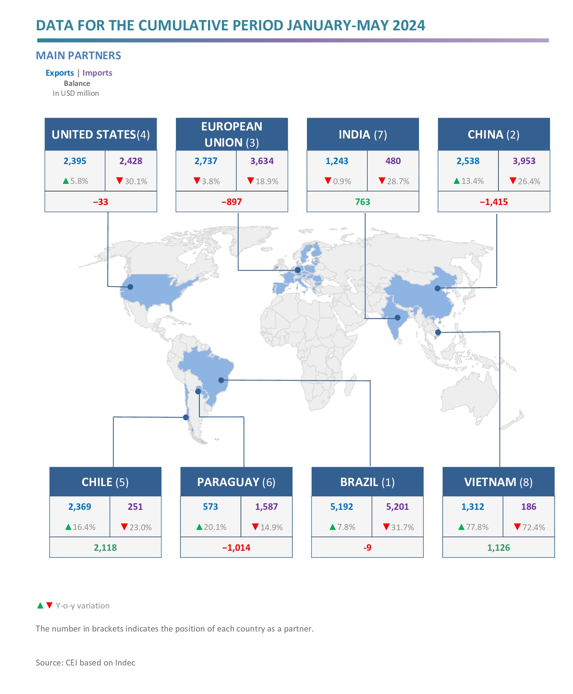Click the MAIN PARTNERS section heading
573x694 pixels.
pyautogui.click(x=78, y=56)
